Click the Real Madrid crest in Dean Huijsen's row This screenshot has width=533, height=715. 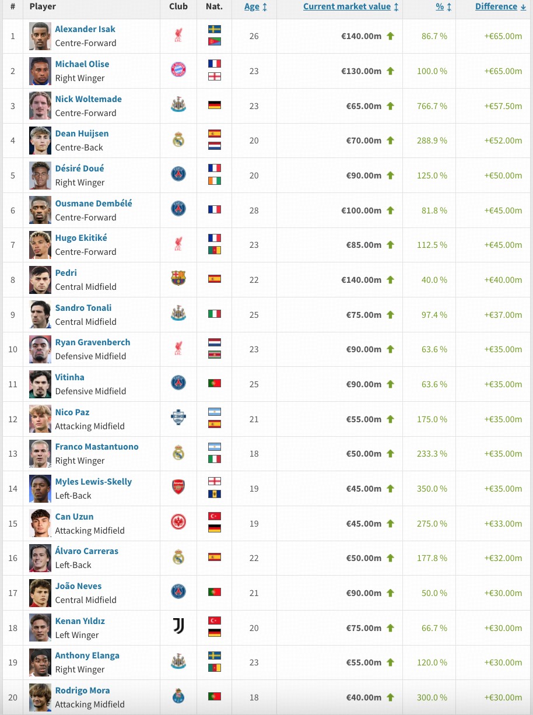(x=178, y=140)
